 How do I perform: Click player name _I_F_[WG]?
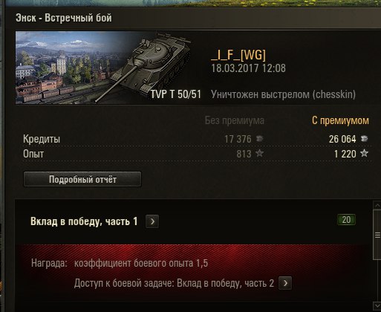[x=238, y=55]
